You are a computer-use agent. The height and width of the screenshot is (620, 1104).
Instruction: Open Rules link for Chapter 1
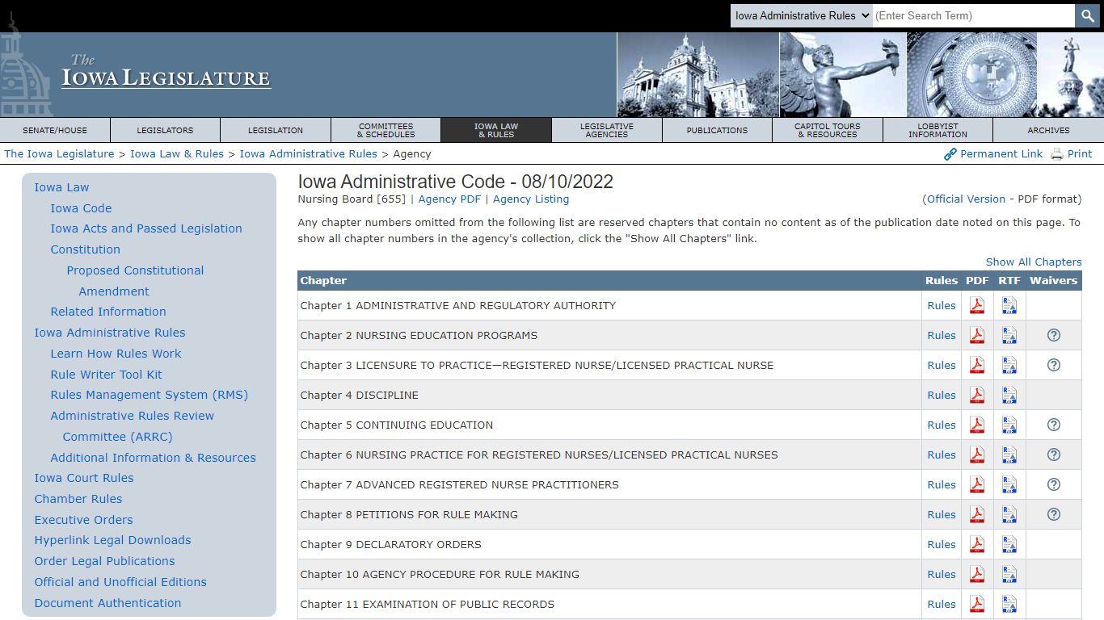click(x=942, y=305)
